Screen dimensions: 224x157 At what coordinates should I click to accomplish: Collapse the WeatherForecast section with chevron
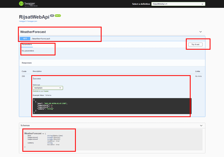201,32
